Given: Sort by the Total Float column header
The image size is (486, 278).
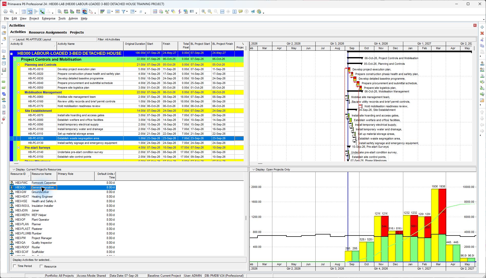Looking at the screenshot, I should coord(184,46).
